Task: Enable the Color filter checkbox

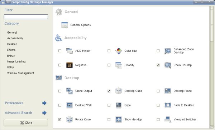Action: (x=109, y=51)
